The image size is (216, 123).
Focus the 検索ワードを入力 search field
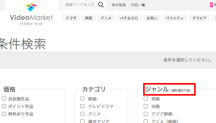click(x=80, y=5)
